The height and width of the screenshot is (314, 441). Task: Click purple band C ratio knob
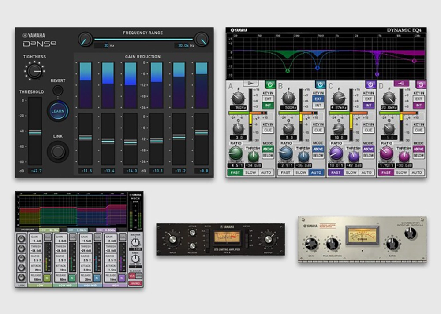coord(336,153)
